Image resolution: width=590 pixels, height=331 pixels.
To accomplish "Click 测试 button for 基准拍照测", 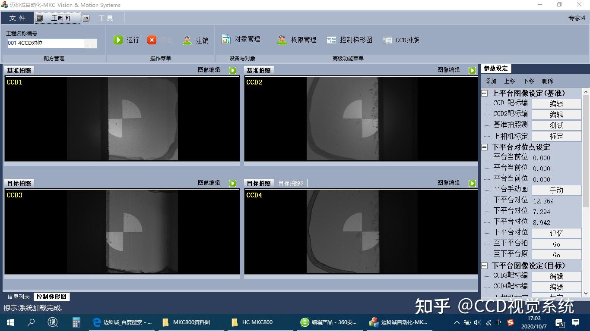I will pyautogui.click(x=556, y=125).
